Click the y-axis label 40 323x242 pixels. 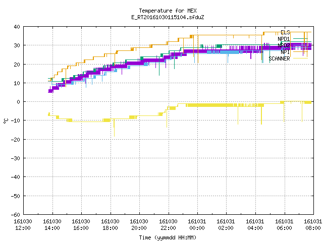[17, 27]
